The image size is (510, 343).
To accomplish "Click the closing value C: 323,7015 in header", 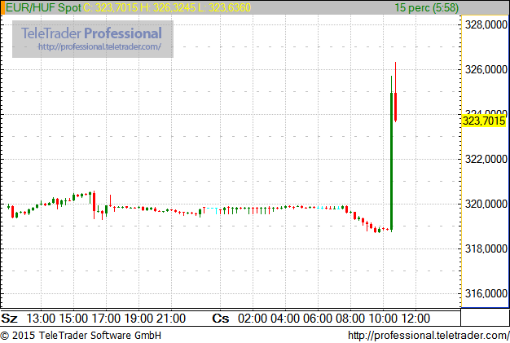I will click(x=111, y=7).
